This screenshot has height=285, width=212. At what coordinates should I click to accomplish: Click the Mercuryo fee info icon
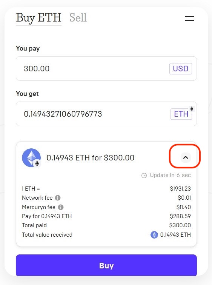point(61,207)
